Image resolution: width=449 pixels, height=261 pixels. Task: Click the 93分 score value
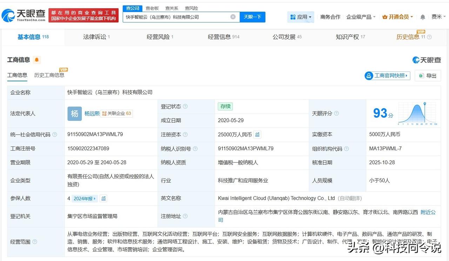(383, 113)
